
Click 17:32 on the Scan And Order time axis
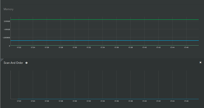tap(89, 101)
